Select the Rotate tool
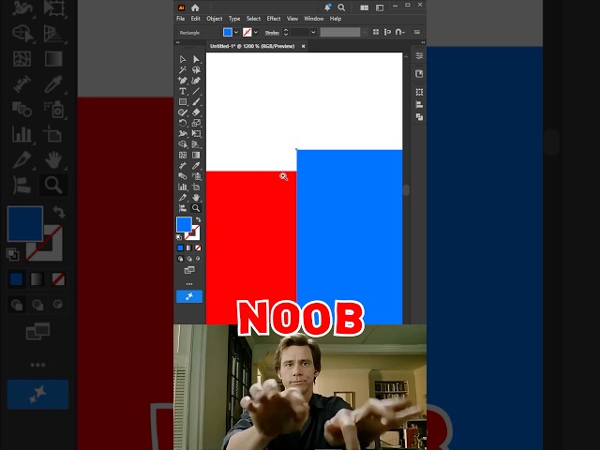This screenshot has height=450, width=600. coord(183,123)
